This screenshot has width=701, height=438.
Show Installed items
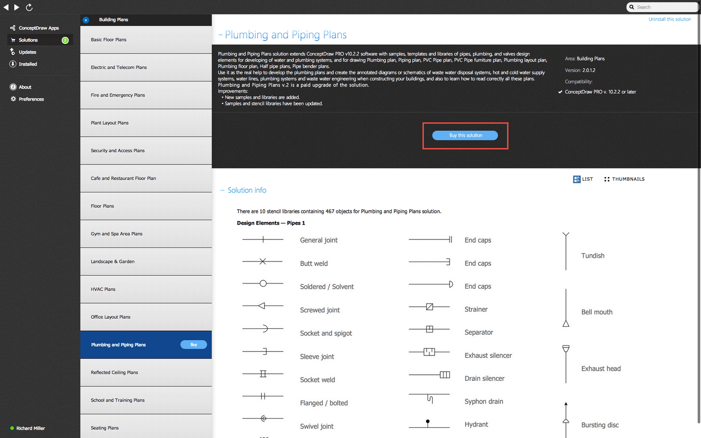pyautogui.click(x=28, y=64)
